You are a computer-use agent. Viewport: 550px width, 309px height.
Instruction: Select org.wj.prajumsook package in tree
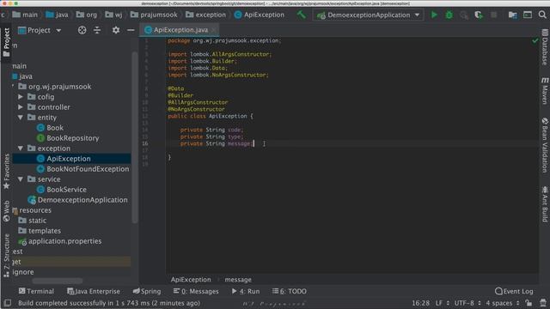[55, 87]
